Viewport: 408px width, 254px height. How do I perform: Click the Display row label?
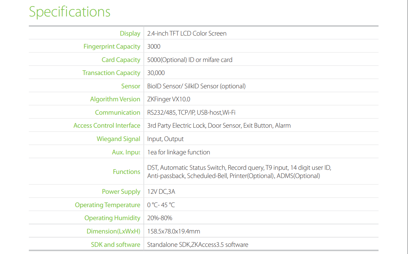coord(130,34)
